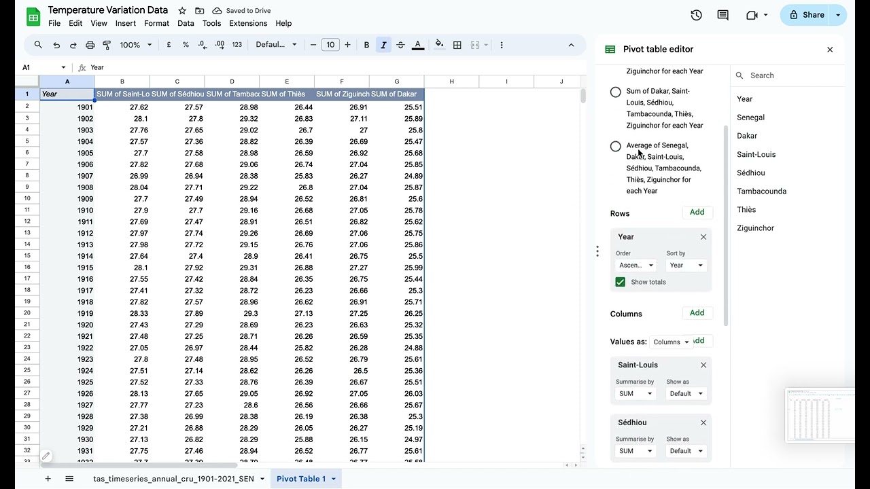Remove the Saint-Louis value field

(x=703, y=365)
